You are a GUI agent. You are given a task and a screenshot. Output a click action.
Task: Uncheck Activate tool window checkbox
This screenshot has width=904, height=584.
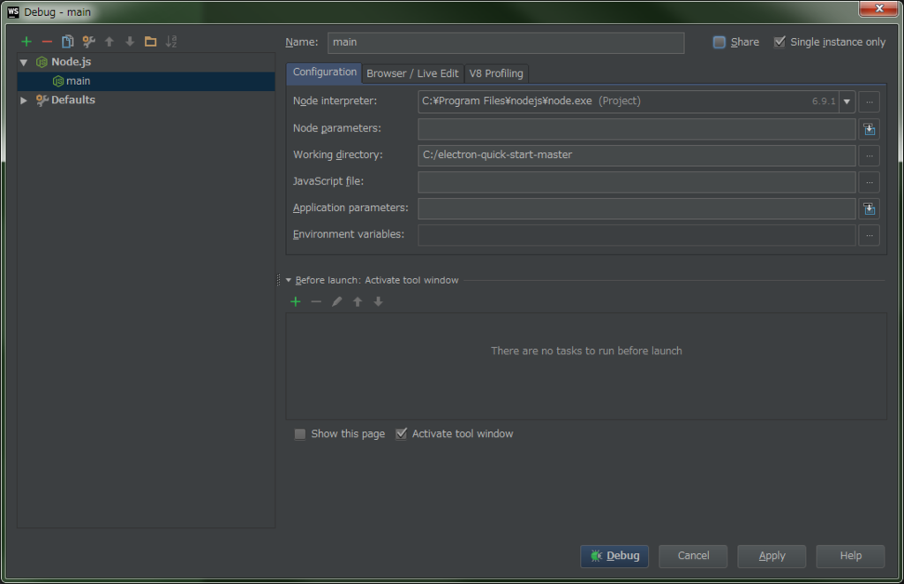click(402, 434)
